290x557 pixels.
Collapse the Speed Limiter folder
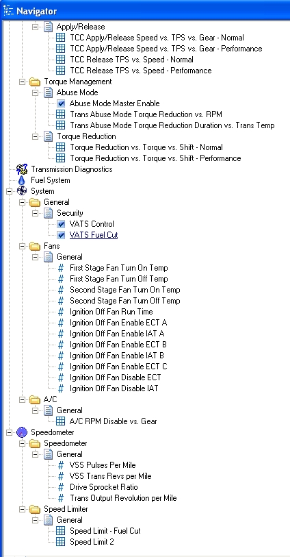[22, 510]
